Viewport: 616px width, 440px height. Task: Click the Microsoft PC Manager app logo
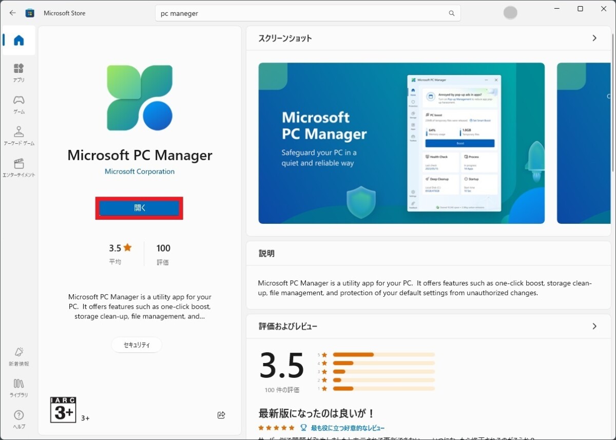pos(140,98)
